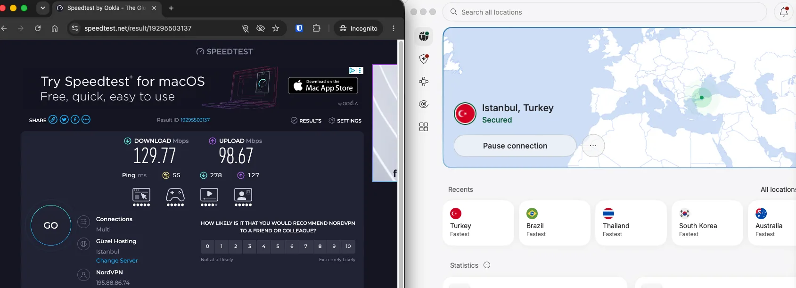Click video chat rating icon
Image resolution: width=796 pixels, height=288 pixels.
point(243,197)
